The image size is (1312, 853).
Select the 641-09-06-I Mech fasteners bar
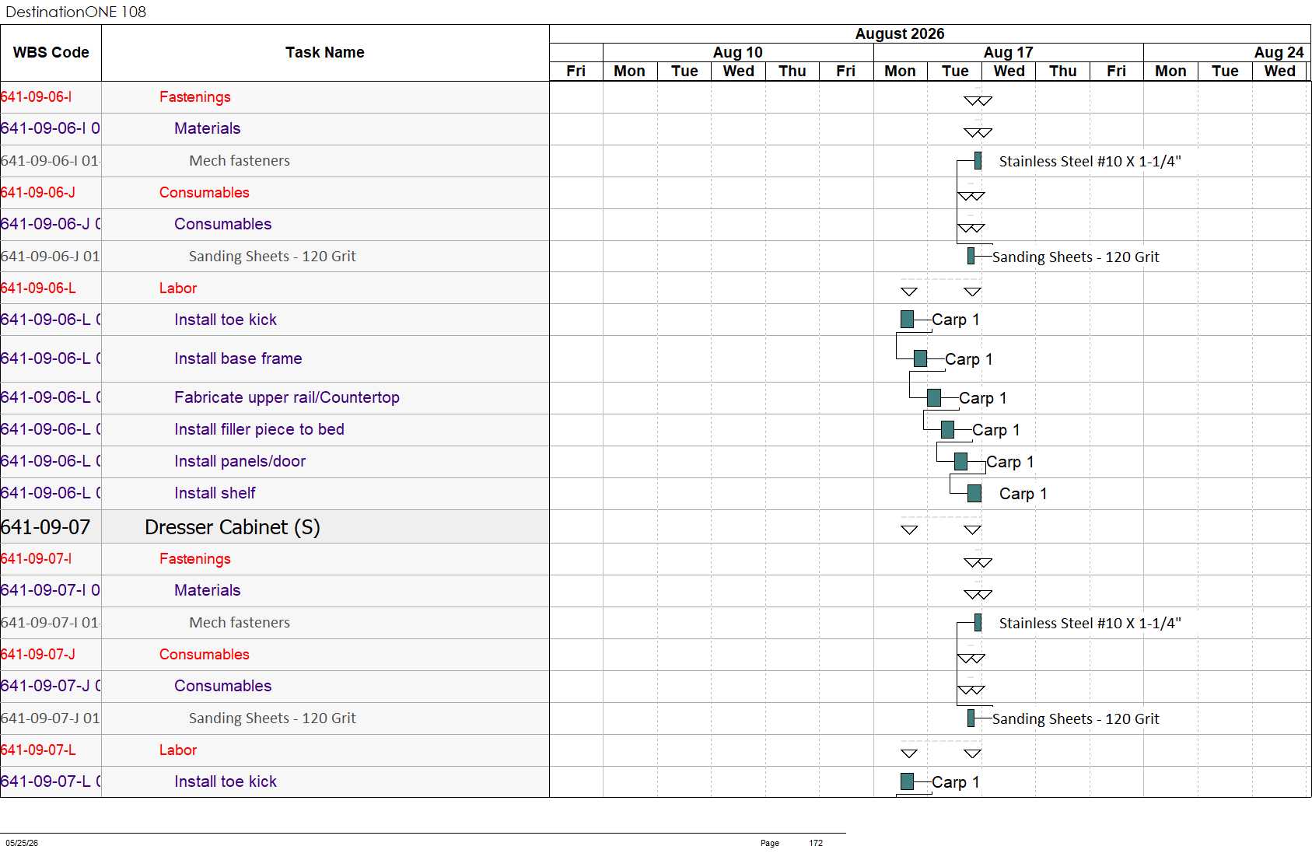click(978, 161)
